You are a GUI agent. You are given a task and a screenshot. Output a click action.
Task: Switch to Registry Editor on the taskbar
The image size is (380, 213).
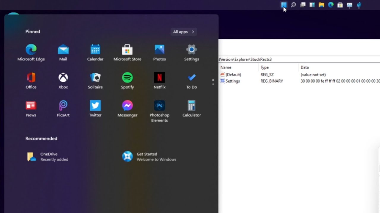pos(359,5)
